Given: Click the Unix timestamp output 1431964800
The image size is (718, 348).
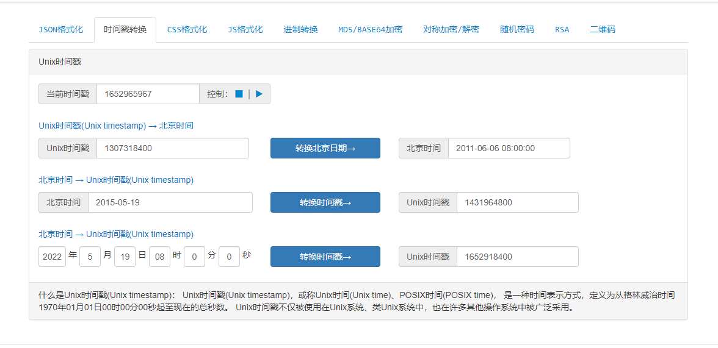Looking at the screenshot, I should (518, 202).
